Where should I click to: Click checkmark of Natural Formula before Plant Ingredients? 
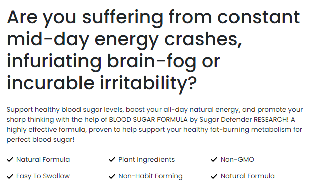pyautogui.click(x=10, y=160)
